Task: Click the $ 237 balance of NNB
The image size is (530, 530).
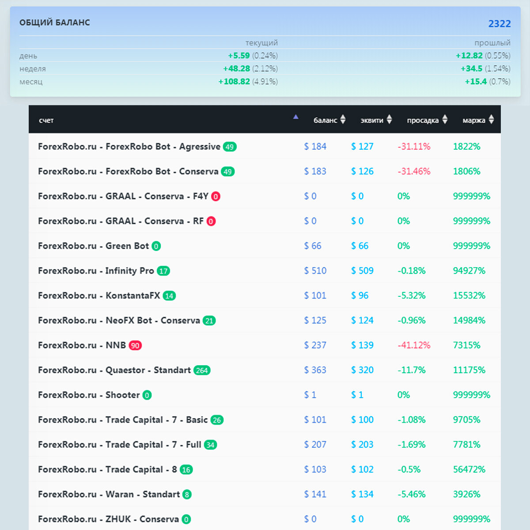Action: (x=315, y=345)
